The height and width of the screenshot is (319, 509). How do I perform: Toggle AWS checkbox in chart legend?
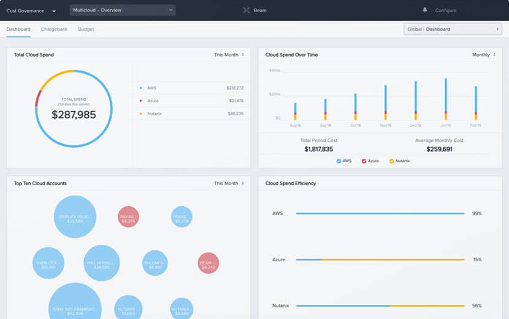(339, 161)
